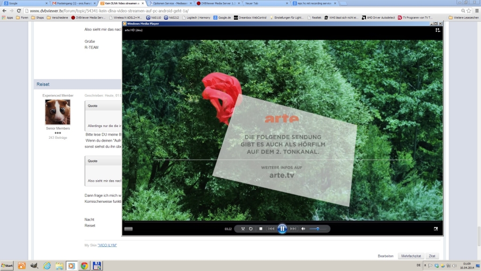Open the media player enhancements icon
This screenshot has height=271, width=481.
click(128, 229)
